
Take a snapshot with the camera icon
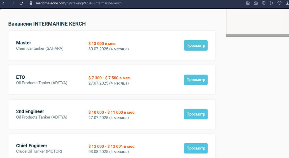[256, 3]
